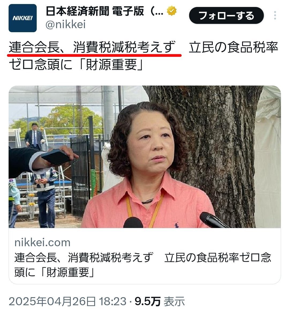Click the tweet text line ゼロ念頭に「財源重要」
This screenshot has height=313, width=289.
76,64
